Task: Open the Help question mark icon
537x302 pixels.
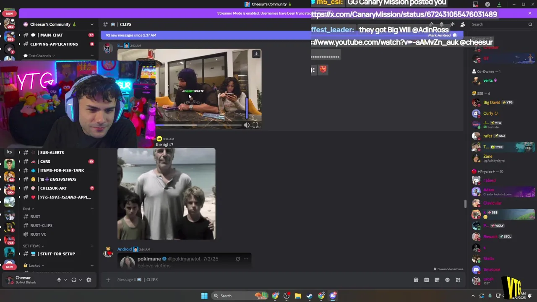Action: point(487,4)
